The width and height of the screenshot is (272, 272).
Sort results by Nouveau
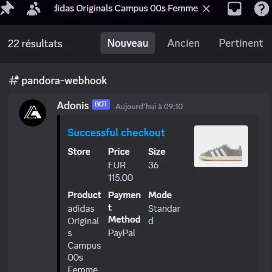click(x=128, y=43)
